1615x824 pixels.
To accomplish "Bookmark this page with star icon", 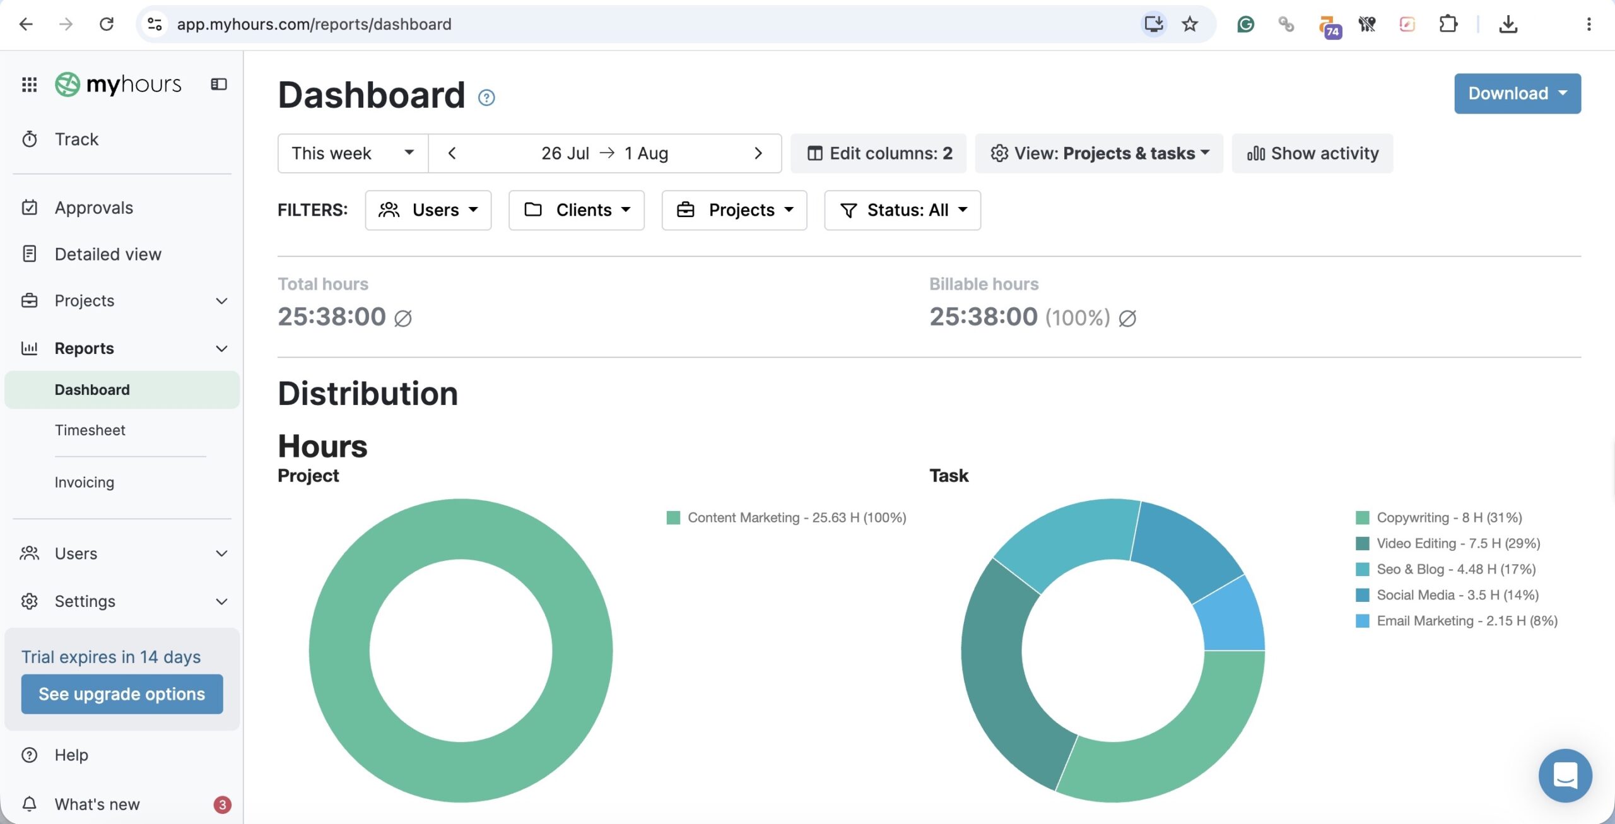I will click(x=1190, y=24).
